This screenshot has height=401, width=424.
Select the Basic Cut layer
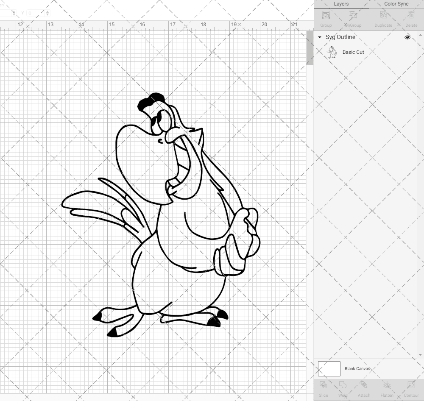[352, 52]
